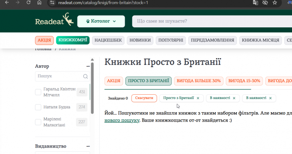Click the Скасувати button to reset filters
The height and width of the screenshot is (154, 292).
144,98
